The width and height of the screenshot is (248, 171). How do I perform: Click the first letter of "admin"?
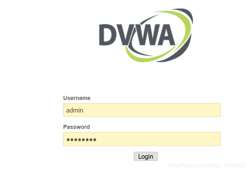[68, 110]
